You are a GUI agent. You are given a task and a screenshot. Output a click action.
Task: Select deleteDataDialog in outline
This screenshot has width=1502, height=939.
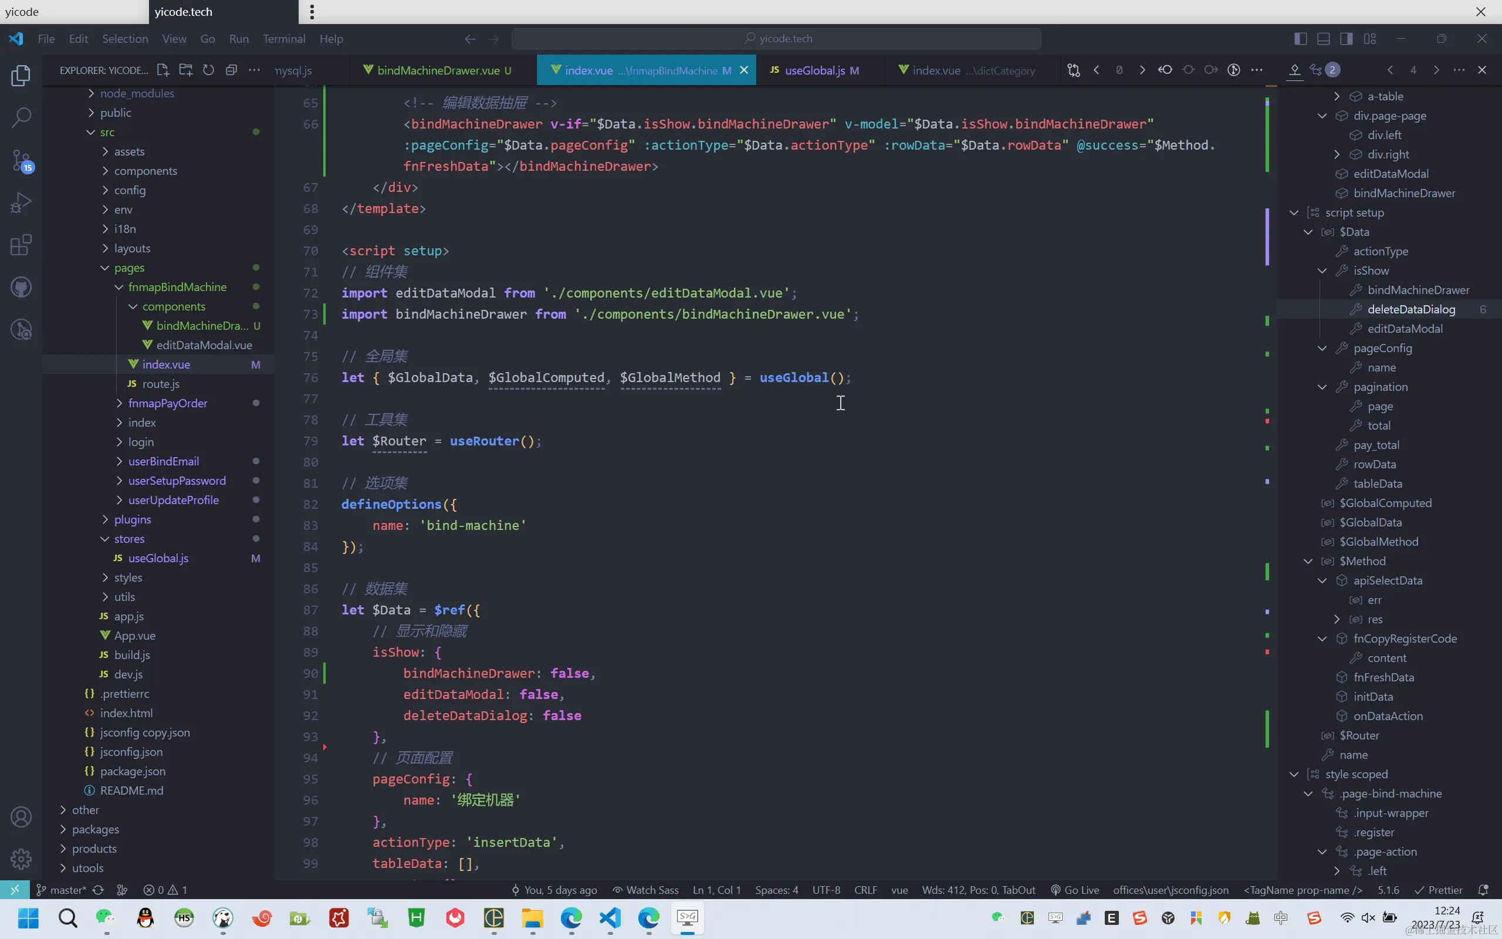point(1410,309)
